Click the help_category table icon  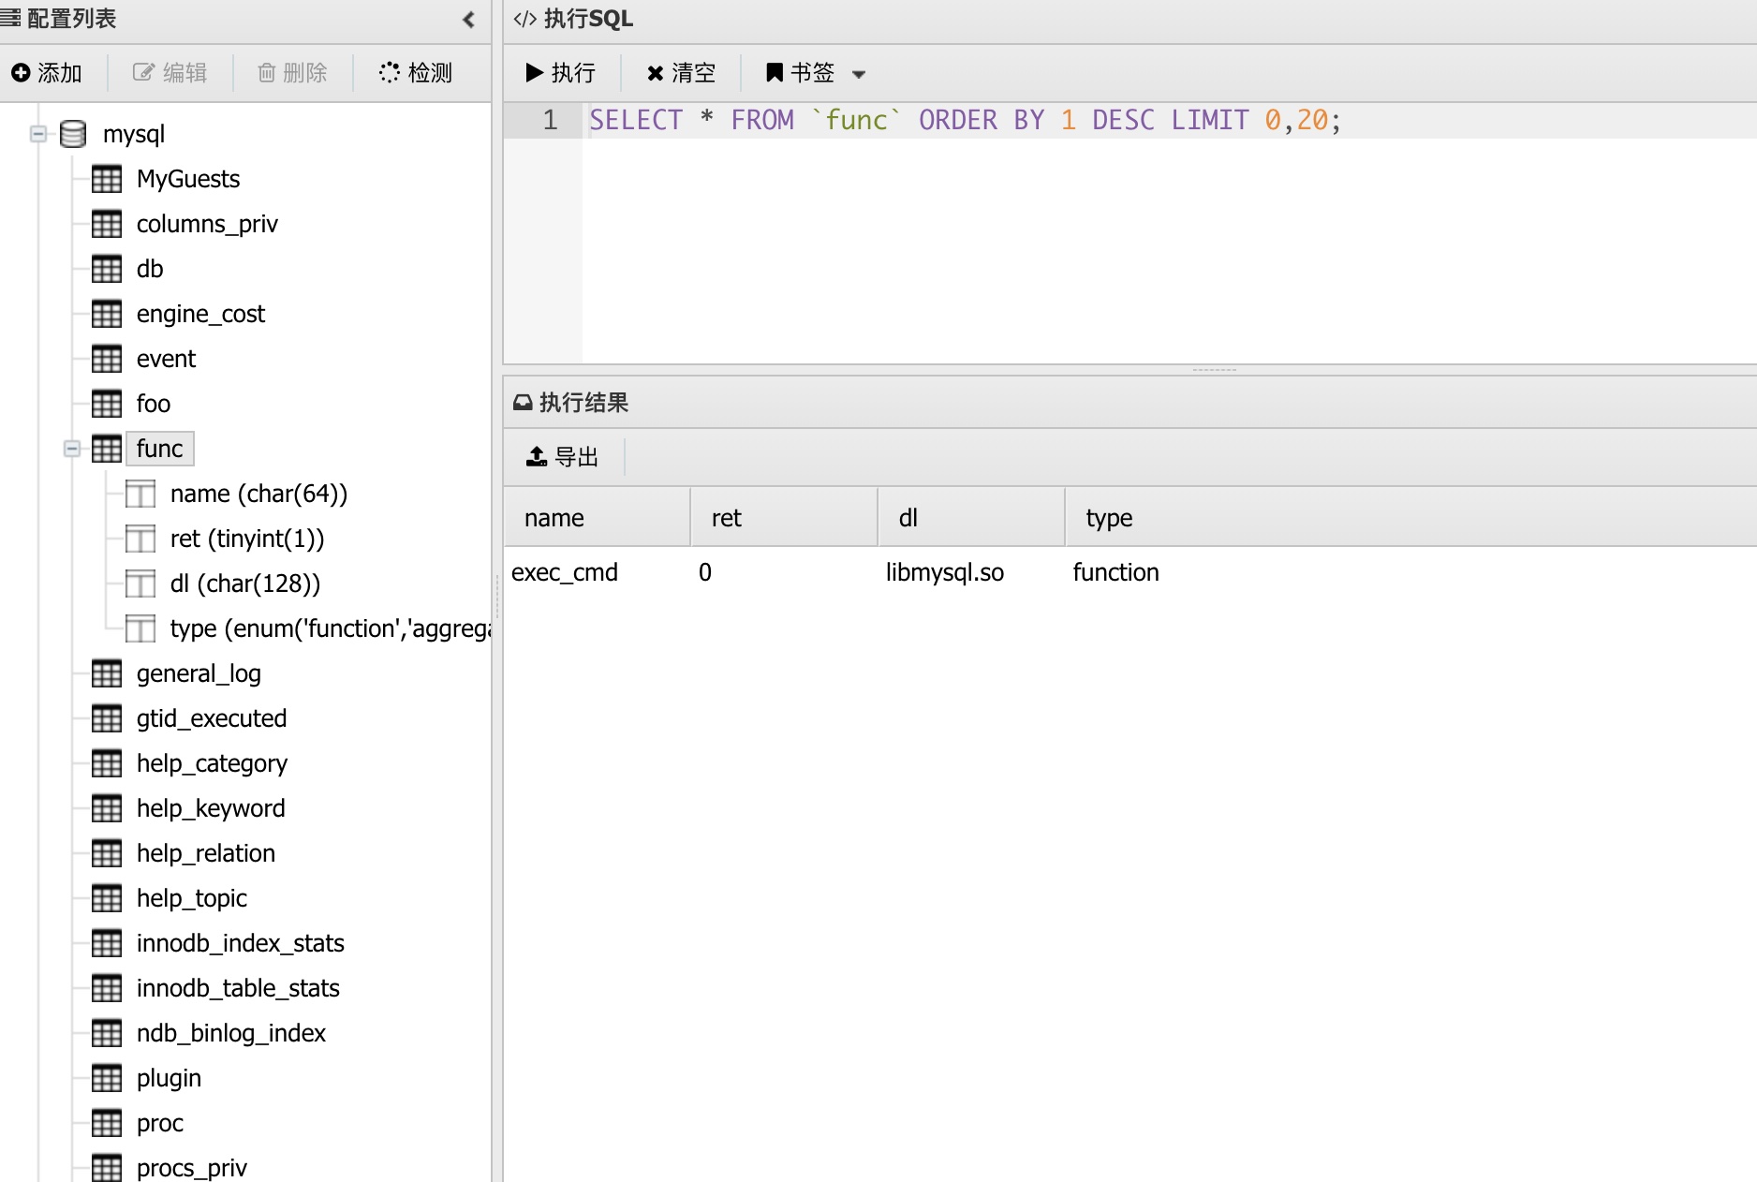(107, 763)
